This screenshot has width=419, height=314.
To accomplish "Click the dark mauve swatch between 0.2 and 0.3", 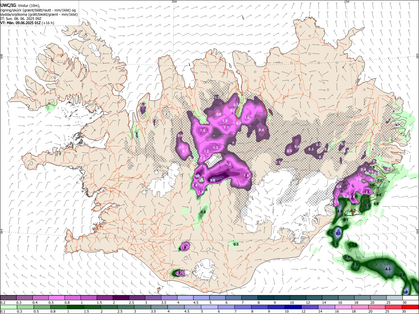I will pyautogui.click(x=8, y=298).
